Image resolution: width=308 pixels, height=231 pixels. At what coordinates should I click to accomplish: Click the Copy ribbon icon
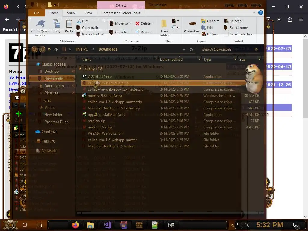(56, 24)
